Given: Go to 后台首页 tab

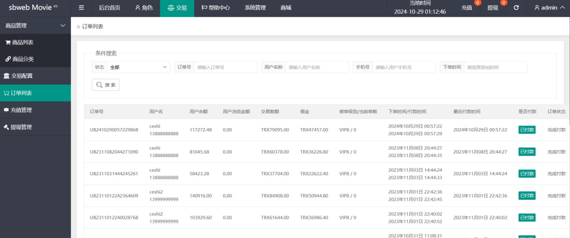Looking at the screenshot, I should click(x=110, y=8).
